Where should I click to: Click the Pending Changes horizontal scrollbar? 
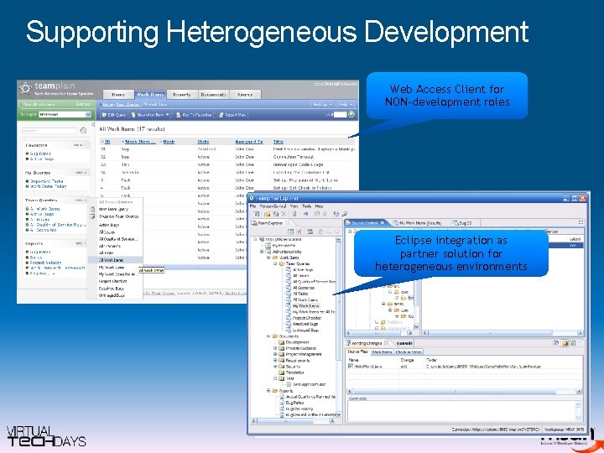[x=465, y=391]
